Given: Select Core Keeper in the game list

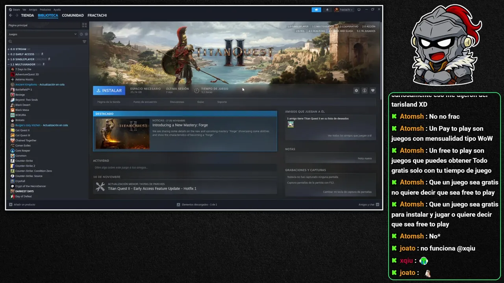Looking at the screenshot, I should click(23, 151).
